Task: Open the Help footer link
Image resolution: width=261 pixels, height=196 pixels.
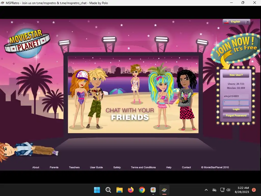Action: (169, 167)
